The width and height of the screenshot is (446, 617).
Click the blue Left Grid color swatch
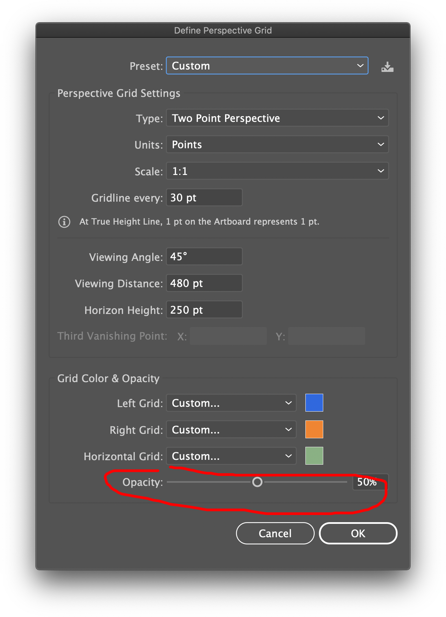click(x=314, y=402)
